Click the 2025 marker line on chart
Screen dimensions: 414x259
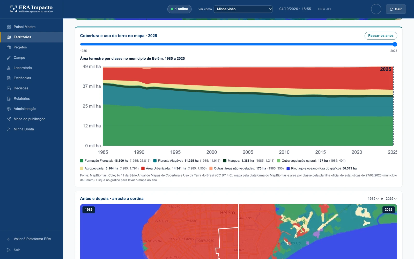pyautogui.click(x=393, y=106)
